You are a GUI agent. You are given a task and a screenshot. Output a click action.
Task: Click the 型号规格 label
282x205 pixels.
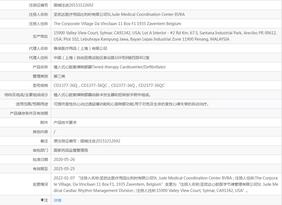40,85
